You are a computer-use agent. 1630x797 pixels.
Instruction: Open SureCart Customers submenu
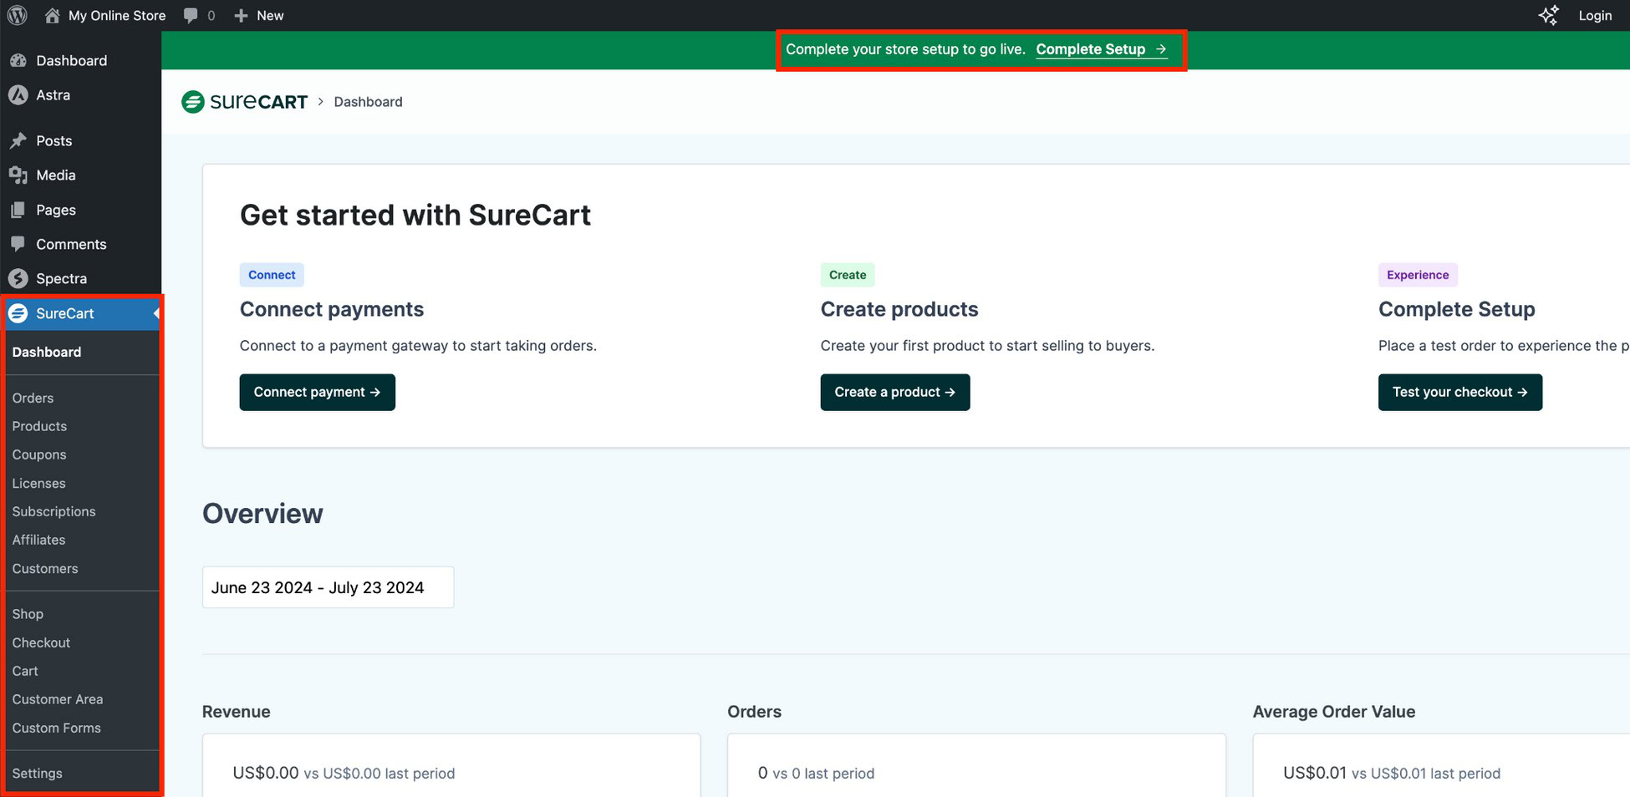pyautogui.click(x=45, y=568)
